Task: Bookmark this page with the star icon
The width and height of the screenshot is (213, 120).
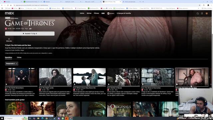Action: tap(200, 5)
